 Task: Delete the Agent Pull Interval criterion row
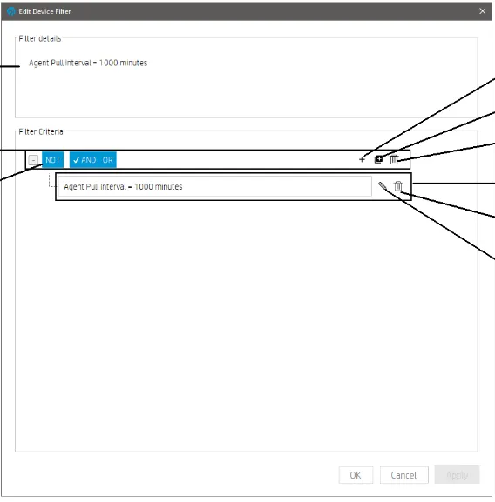[x=398, y=186]
